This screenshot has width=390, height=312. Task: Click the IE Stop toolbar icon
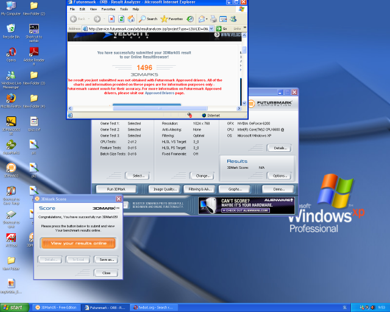tap(112, 19)
